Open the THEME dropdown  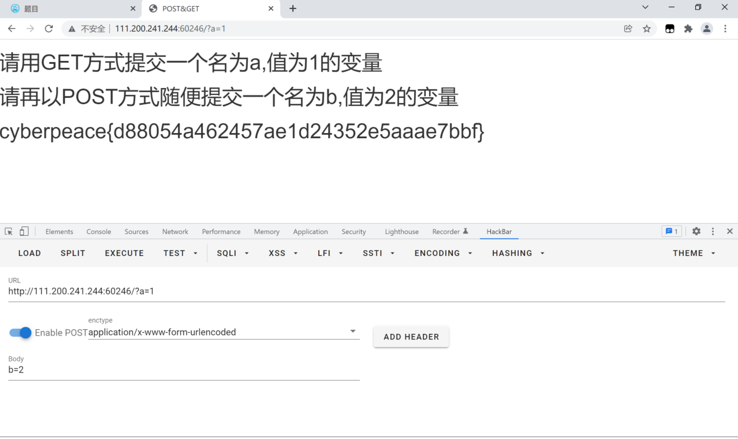pos(693,253)
